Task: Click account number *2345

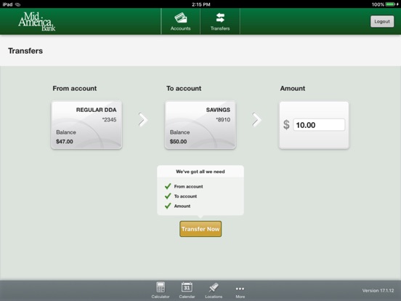Action: (x=109, y=119)
